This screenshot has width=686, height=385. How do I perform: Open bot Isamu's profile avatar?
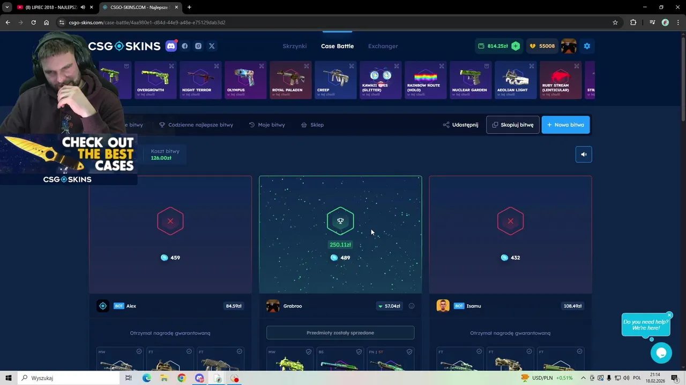443,306
